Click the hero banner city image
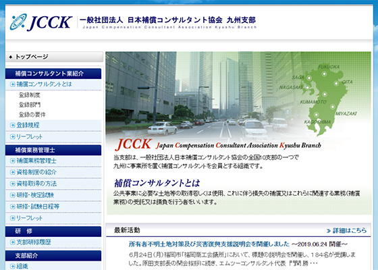This screenshot has height=270, width=378. (238, 133)
